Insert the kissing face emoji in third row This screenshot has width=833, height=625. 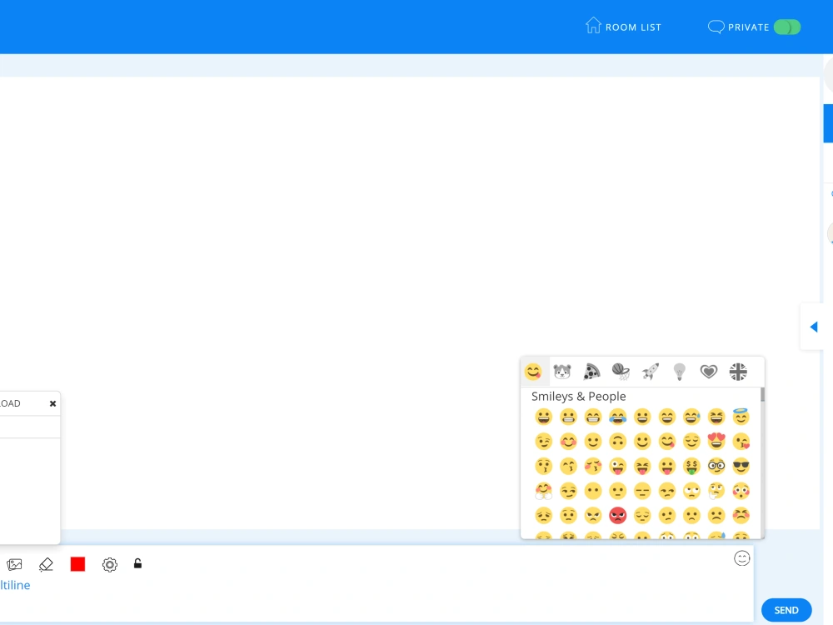point(543,467)
